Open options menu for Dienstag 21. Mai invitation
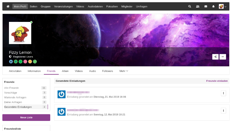The width and height of the screenshot is (231, 131). tap(223, 93)
